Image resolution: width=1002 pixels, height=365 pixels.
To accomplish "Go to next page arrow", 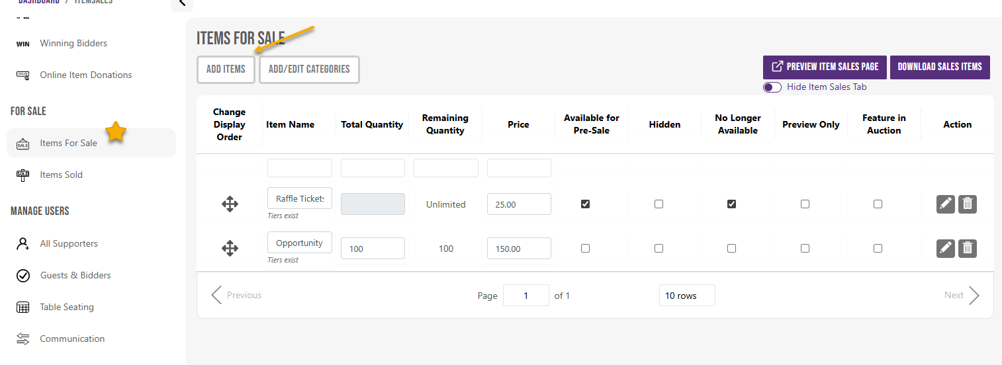I will click(973, 296).
